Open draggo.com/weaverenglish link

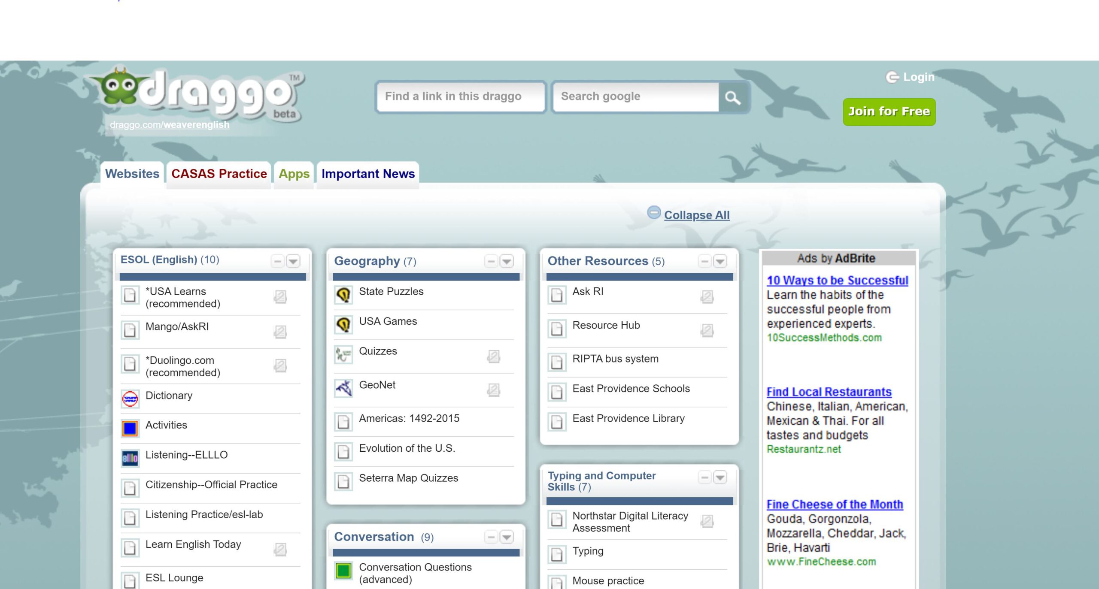pos(170,124)
